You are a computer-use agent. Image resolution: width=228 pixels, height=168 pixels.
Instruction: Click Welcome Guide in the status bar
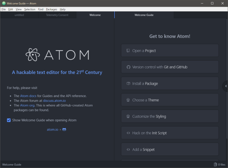click(12, 165)
